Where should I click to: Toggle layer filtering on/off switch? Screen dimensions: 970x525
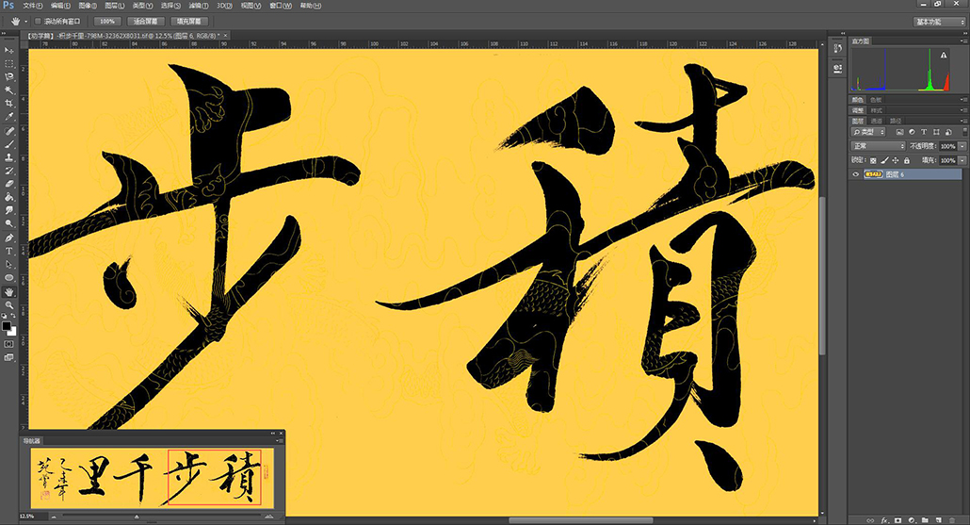click(964, 133)
